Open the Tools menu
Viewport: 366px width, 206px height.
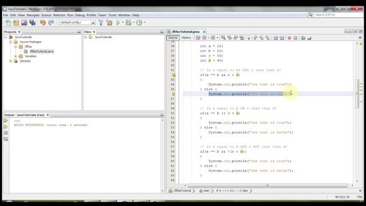[112, 15]
